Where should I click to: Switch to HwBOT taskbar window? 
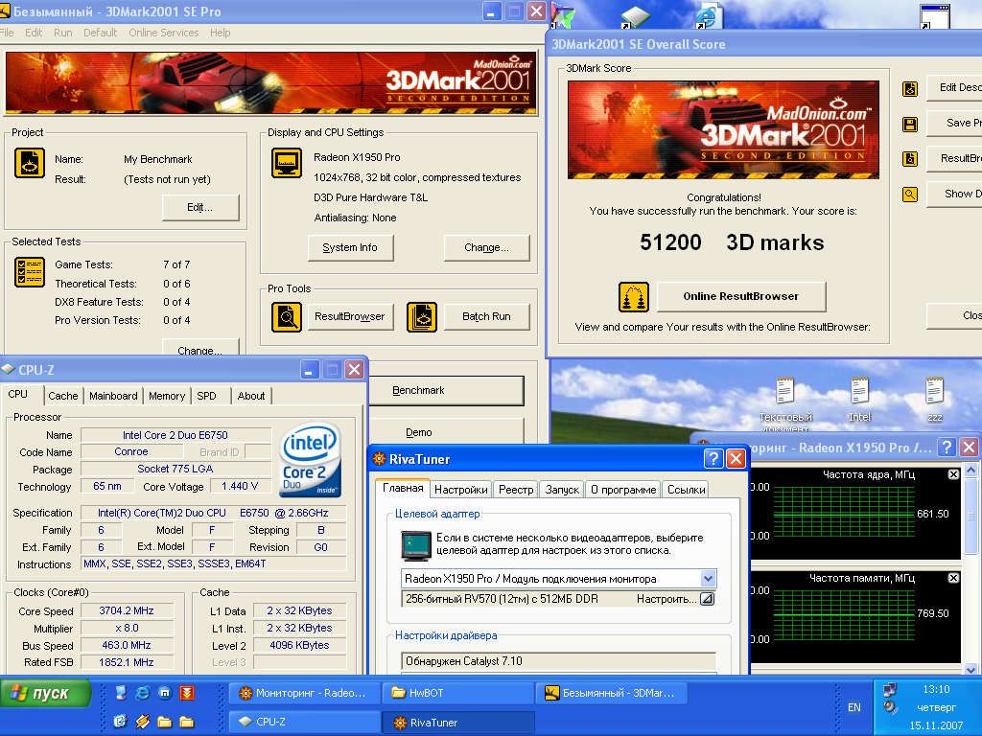[x=457, y=693]
